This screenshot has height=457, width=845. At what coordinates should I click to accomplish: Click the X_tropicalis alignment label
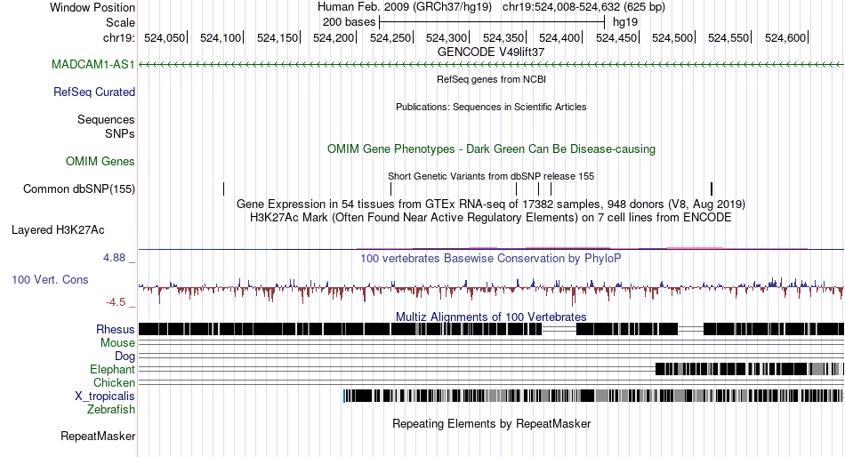pyautogui.click(x=105, y=397)
